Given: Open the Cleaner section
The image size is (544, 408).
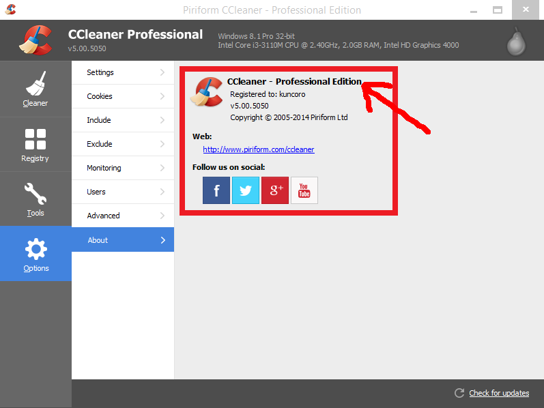Looking at the screenshot, I should pyautogui.click(x=35, y=89).
